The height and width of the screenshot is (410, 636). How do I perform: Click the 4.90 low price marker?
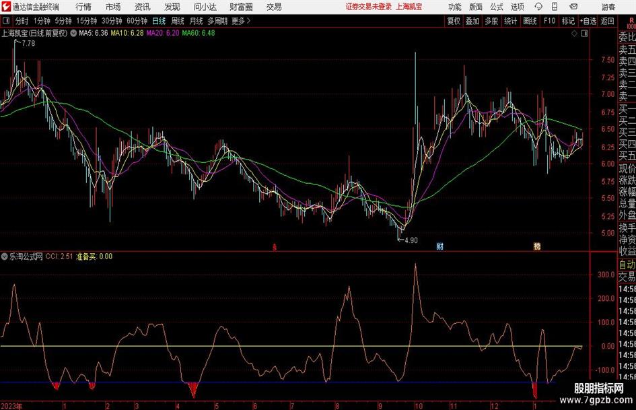tap(411, 240)
